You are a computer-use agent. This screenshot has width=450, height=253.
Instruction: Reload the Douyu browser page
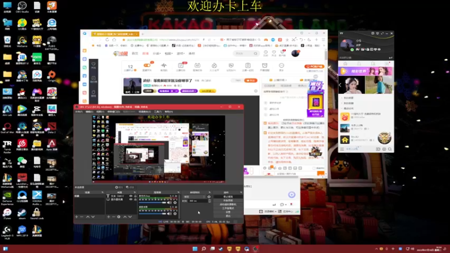[107, 39]
